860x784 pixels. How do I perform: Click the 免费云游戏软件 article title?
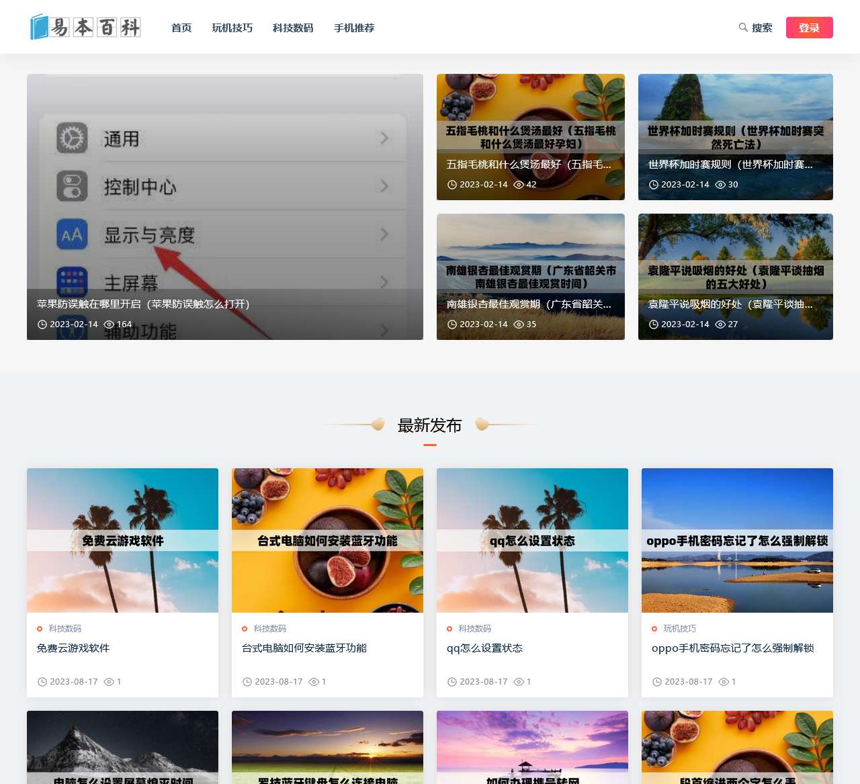click(73, 648)
